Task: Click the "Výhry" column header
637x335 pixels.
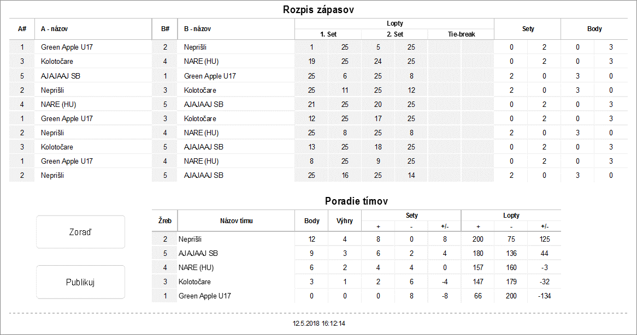Action: (x=345, y=221)
